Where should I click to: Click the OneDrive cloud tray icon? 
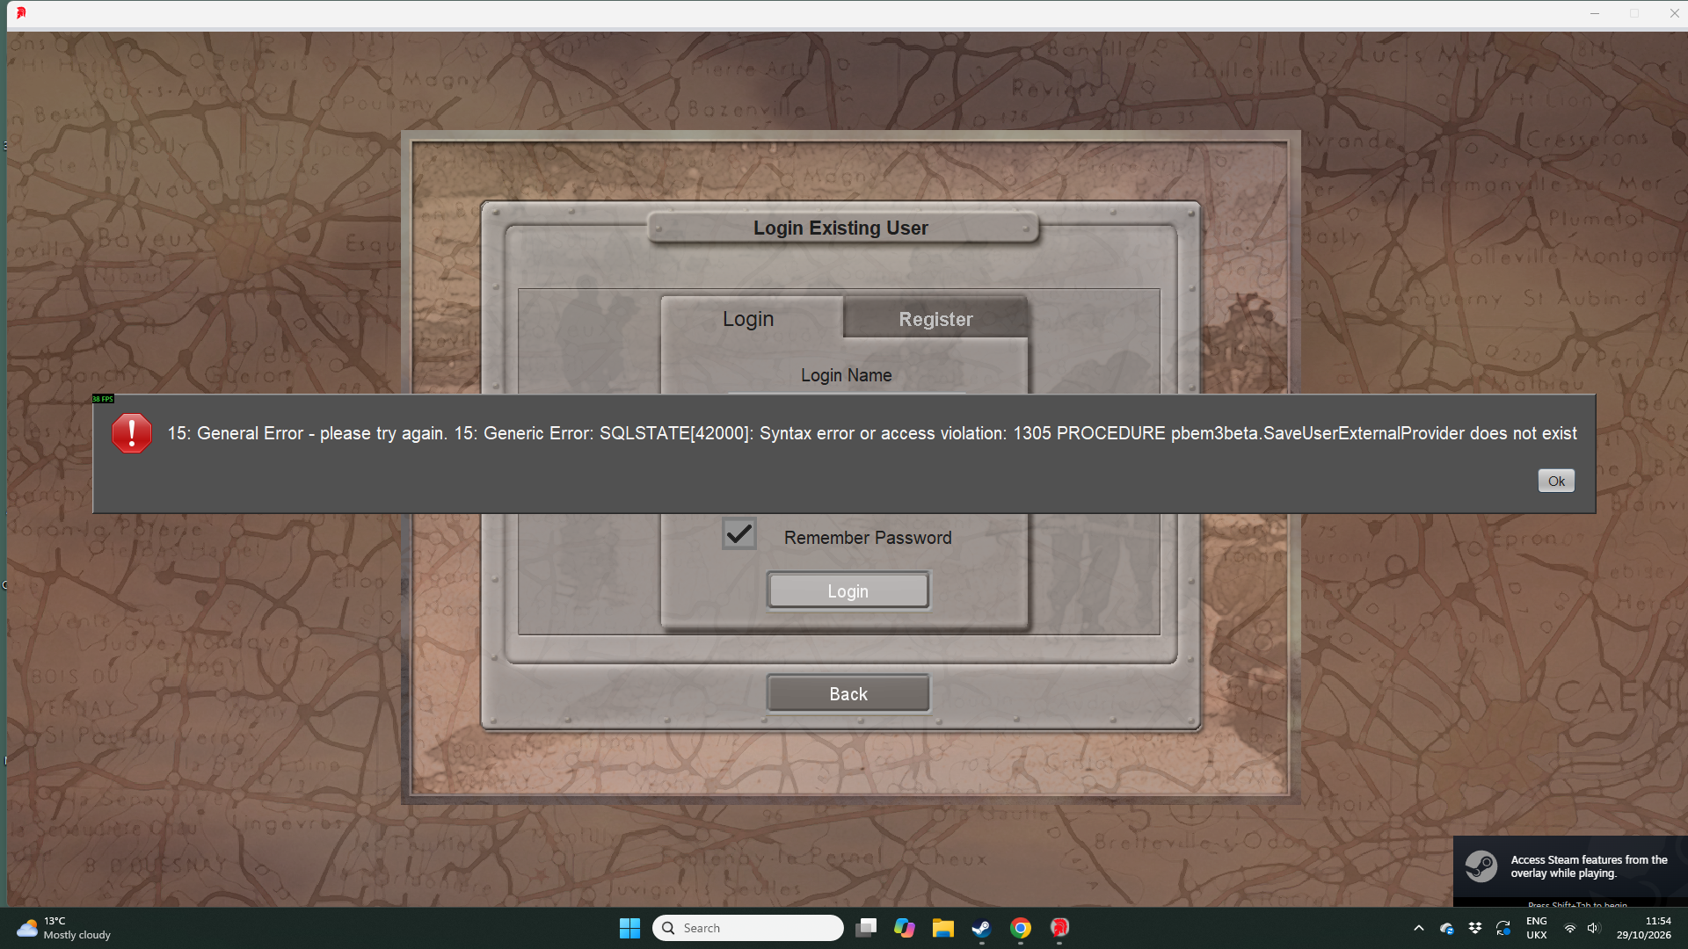[x=1446, y=928]
